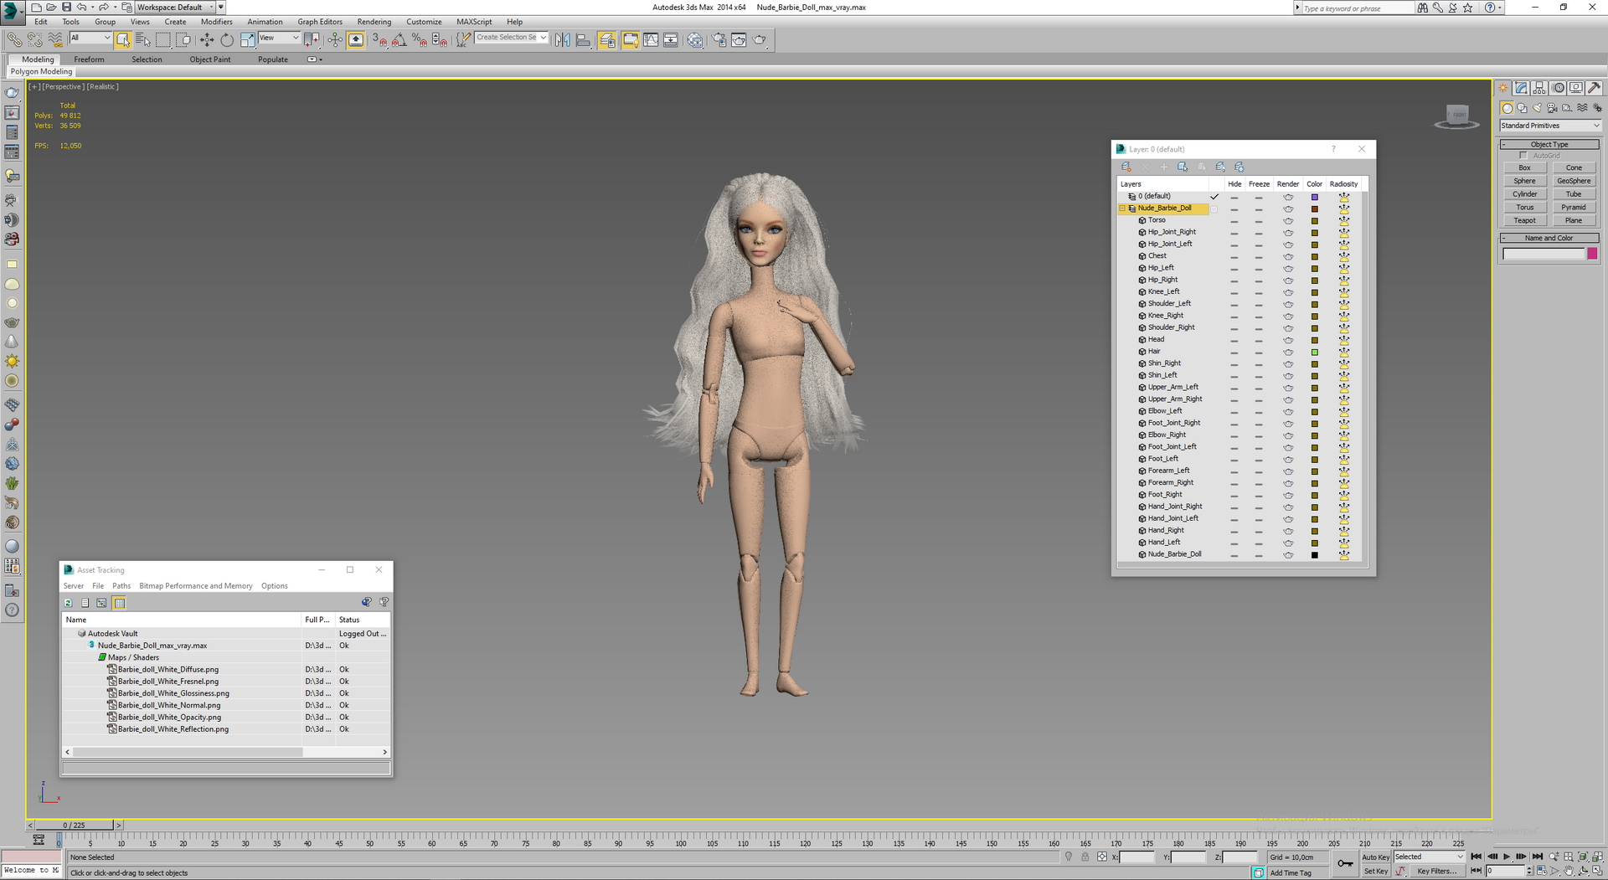This screenshot has width=1608, height=880.
Task: Click the Mirror tool icon
Action: [x=563, y=39]
